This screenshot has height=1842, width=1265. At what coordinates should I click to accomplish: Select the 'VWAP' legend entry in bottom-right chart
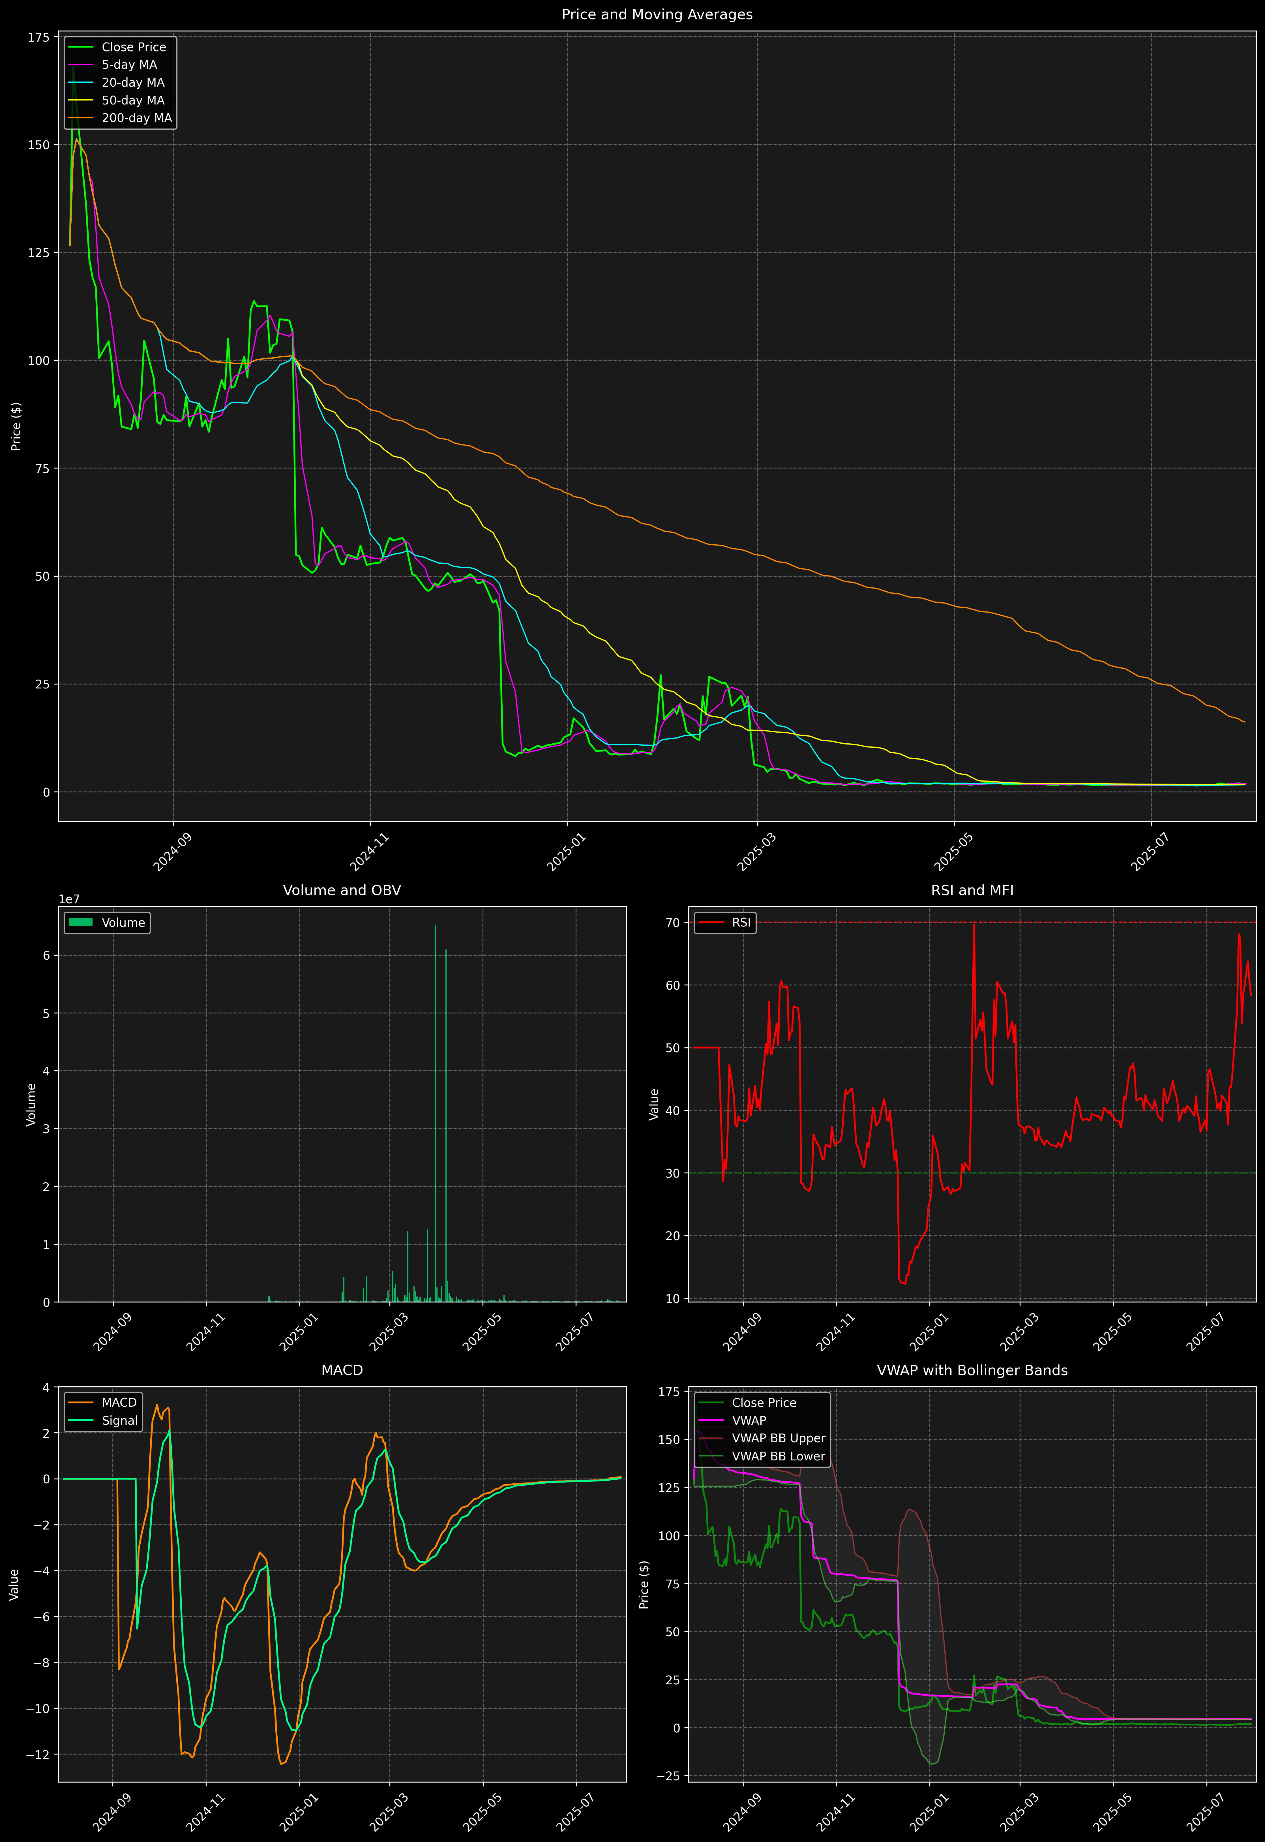(x=749, y=1420)
